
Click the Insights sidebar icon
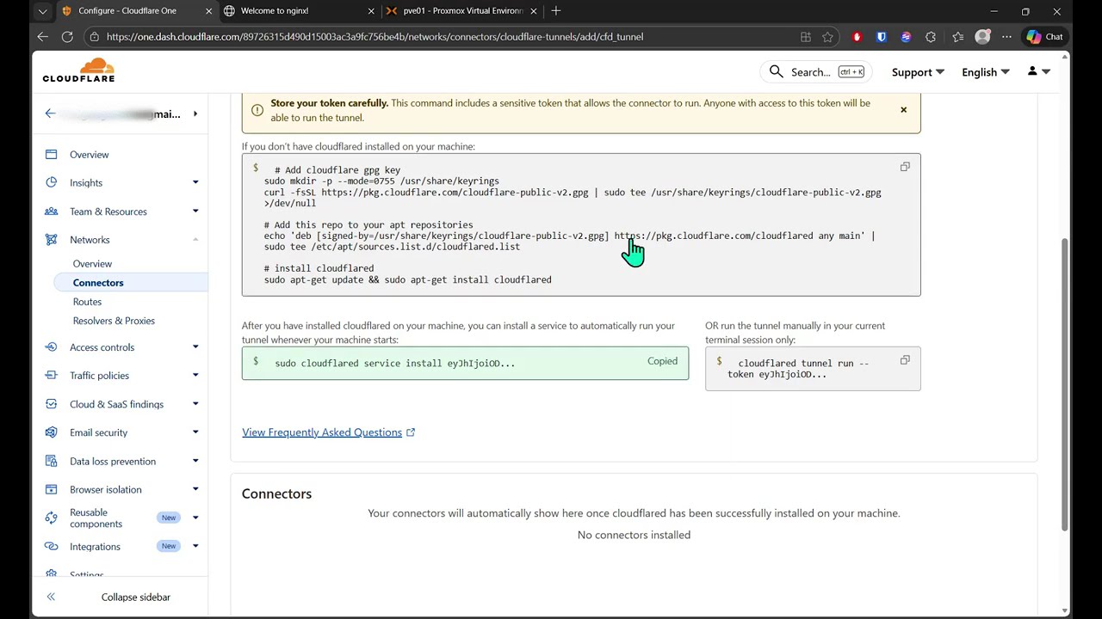tap(51, 182)
